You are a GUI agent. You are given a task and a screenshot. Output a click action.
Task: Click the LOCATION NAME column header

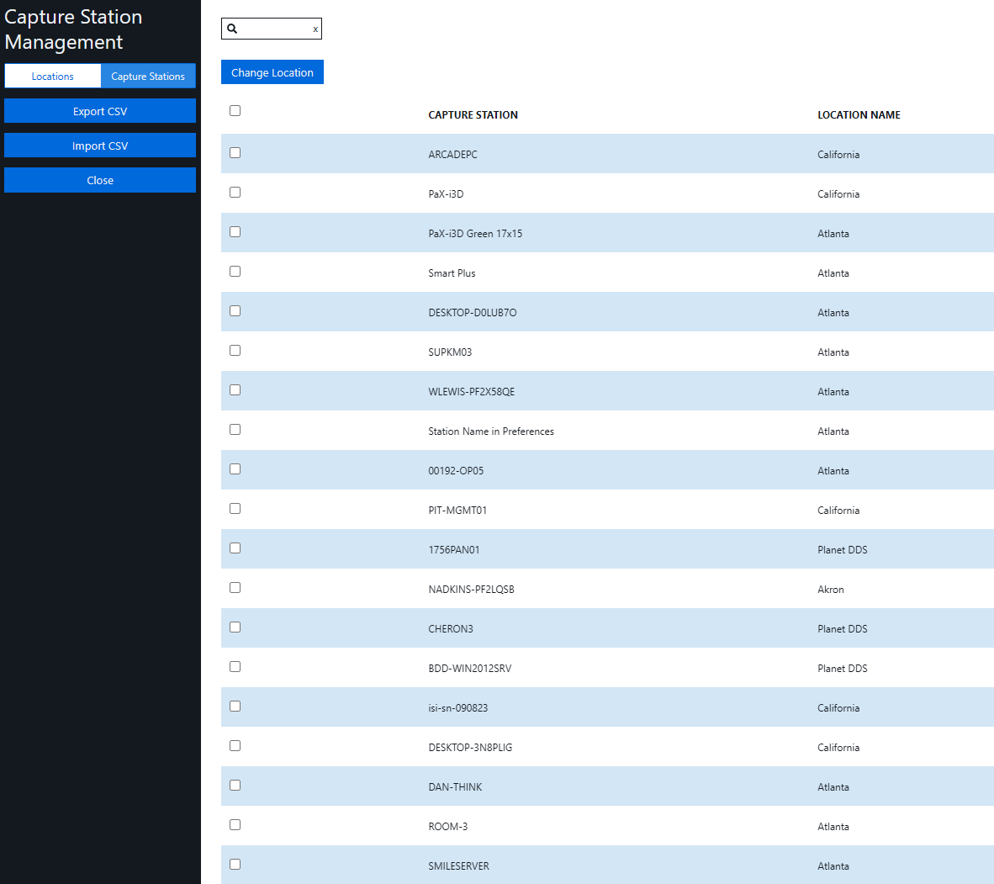[859, 114]
